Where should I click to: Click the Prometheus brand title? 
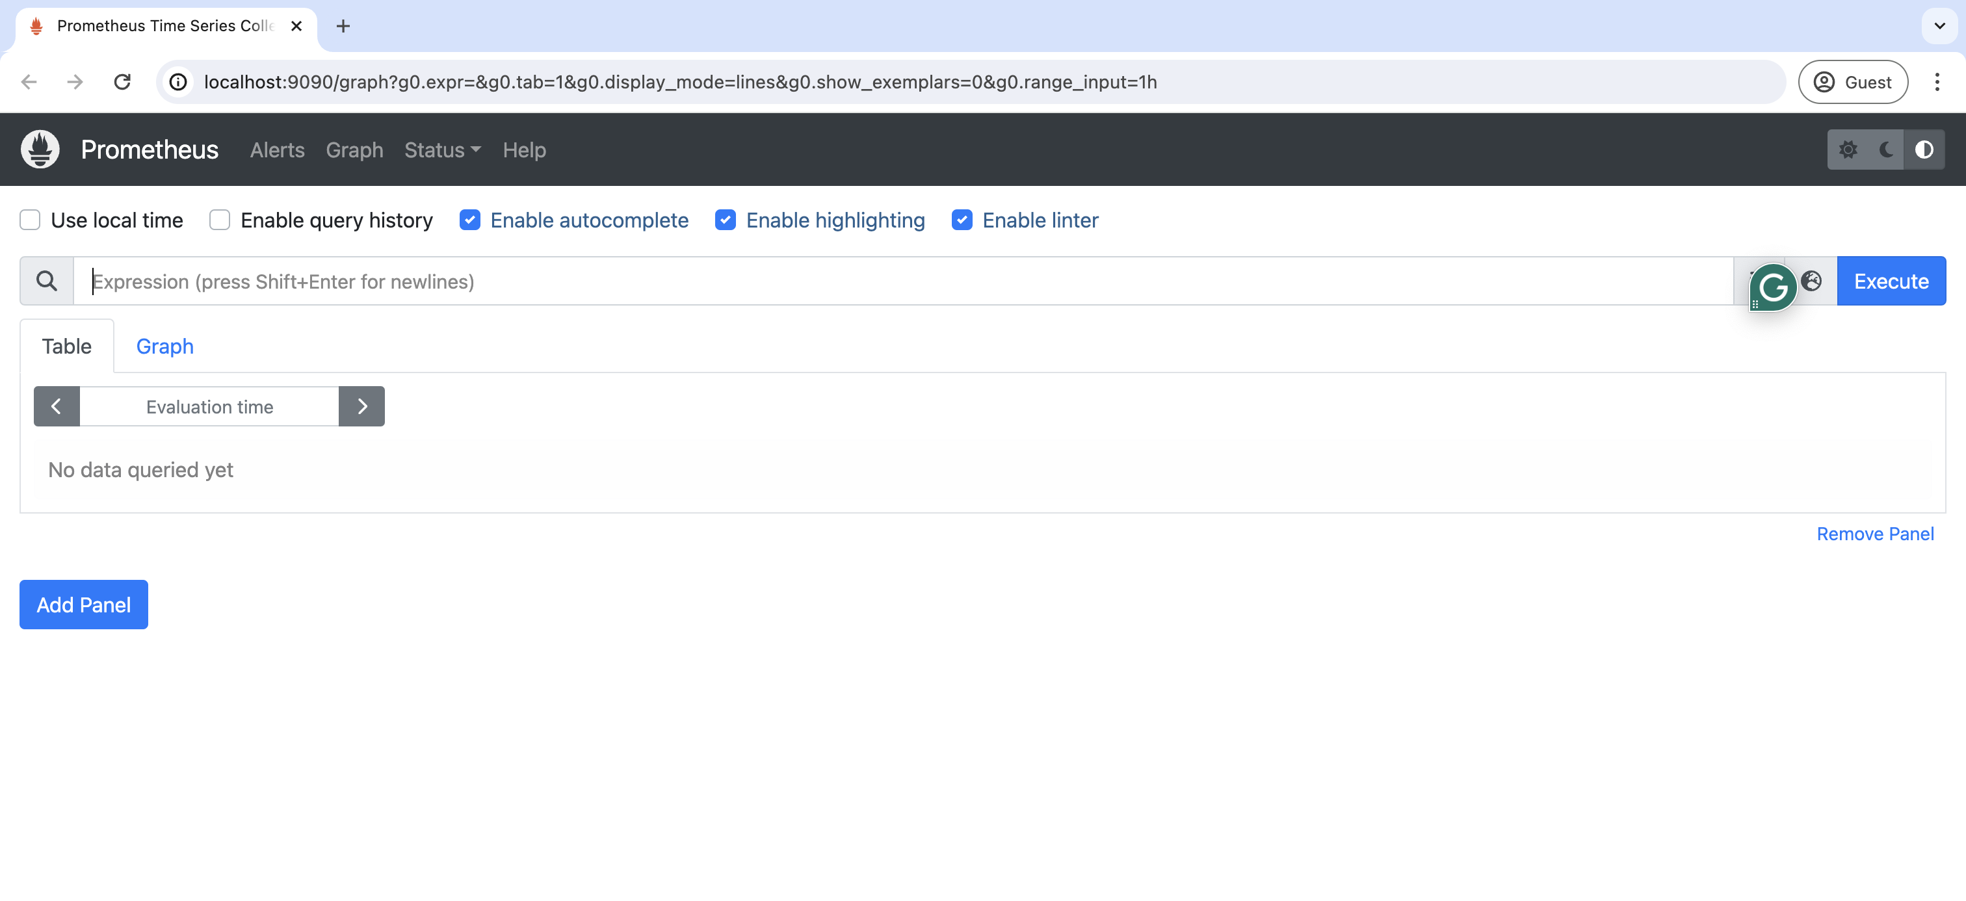click(x=150, y=150)
